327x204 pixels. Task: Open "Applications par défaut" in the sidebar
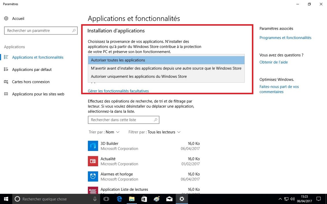click(32, 69)
